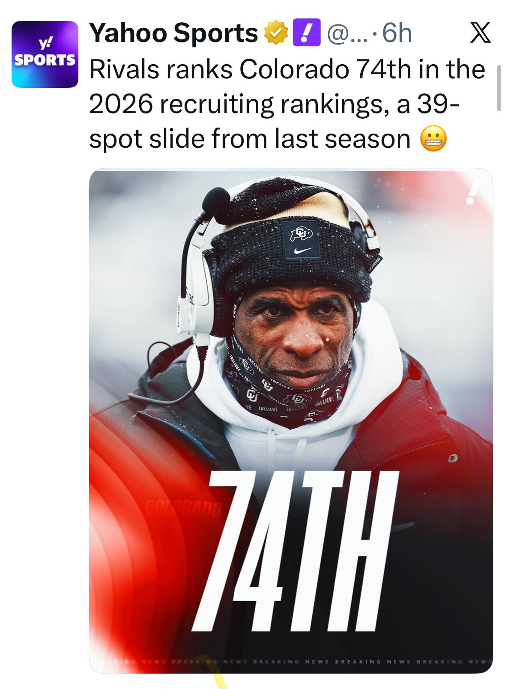Click the vertical scrollbar thumb
The width and height of the screenshot is (505, 689).
pyautogui.click(x=499, y=89)
